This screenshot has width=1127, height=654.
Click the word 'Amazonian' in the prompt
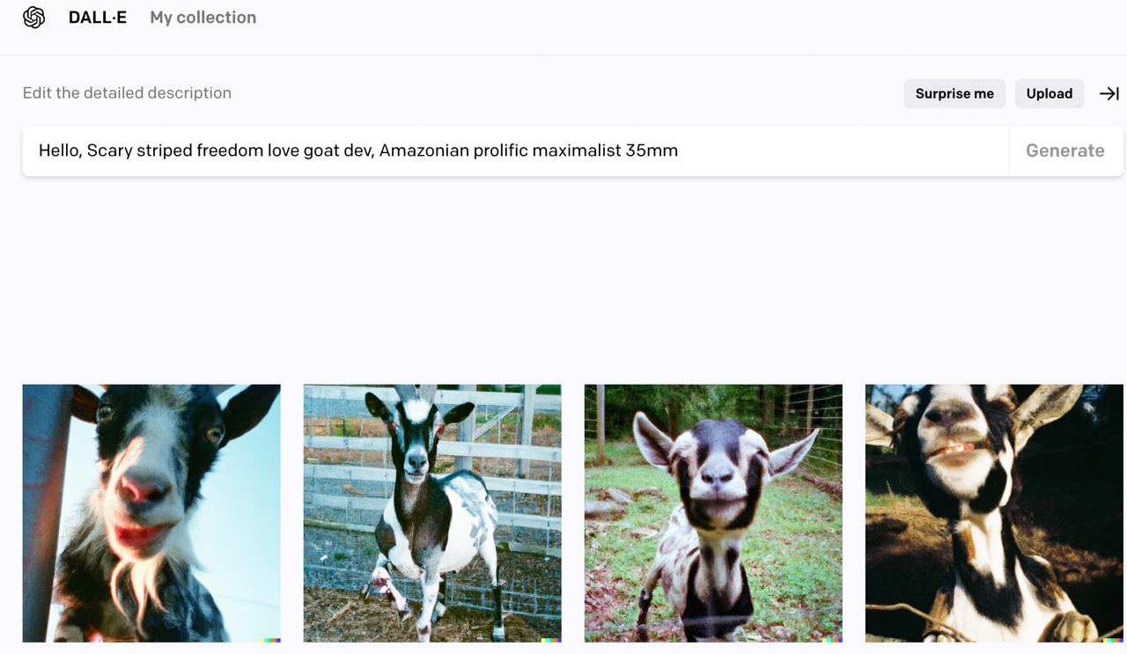[424, 151]
